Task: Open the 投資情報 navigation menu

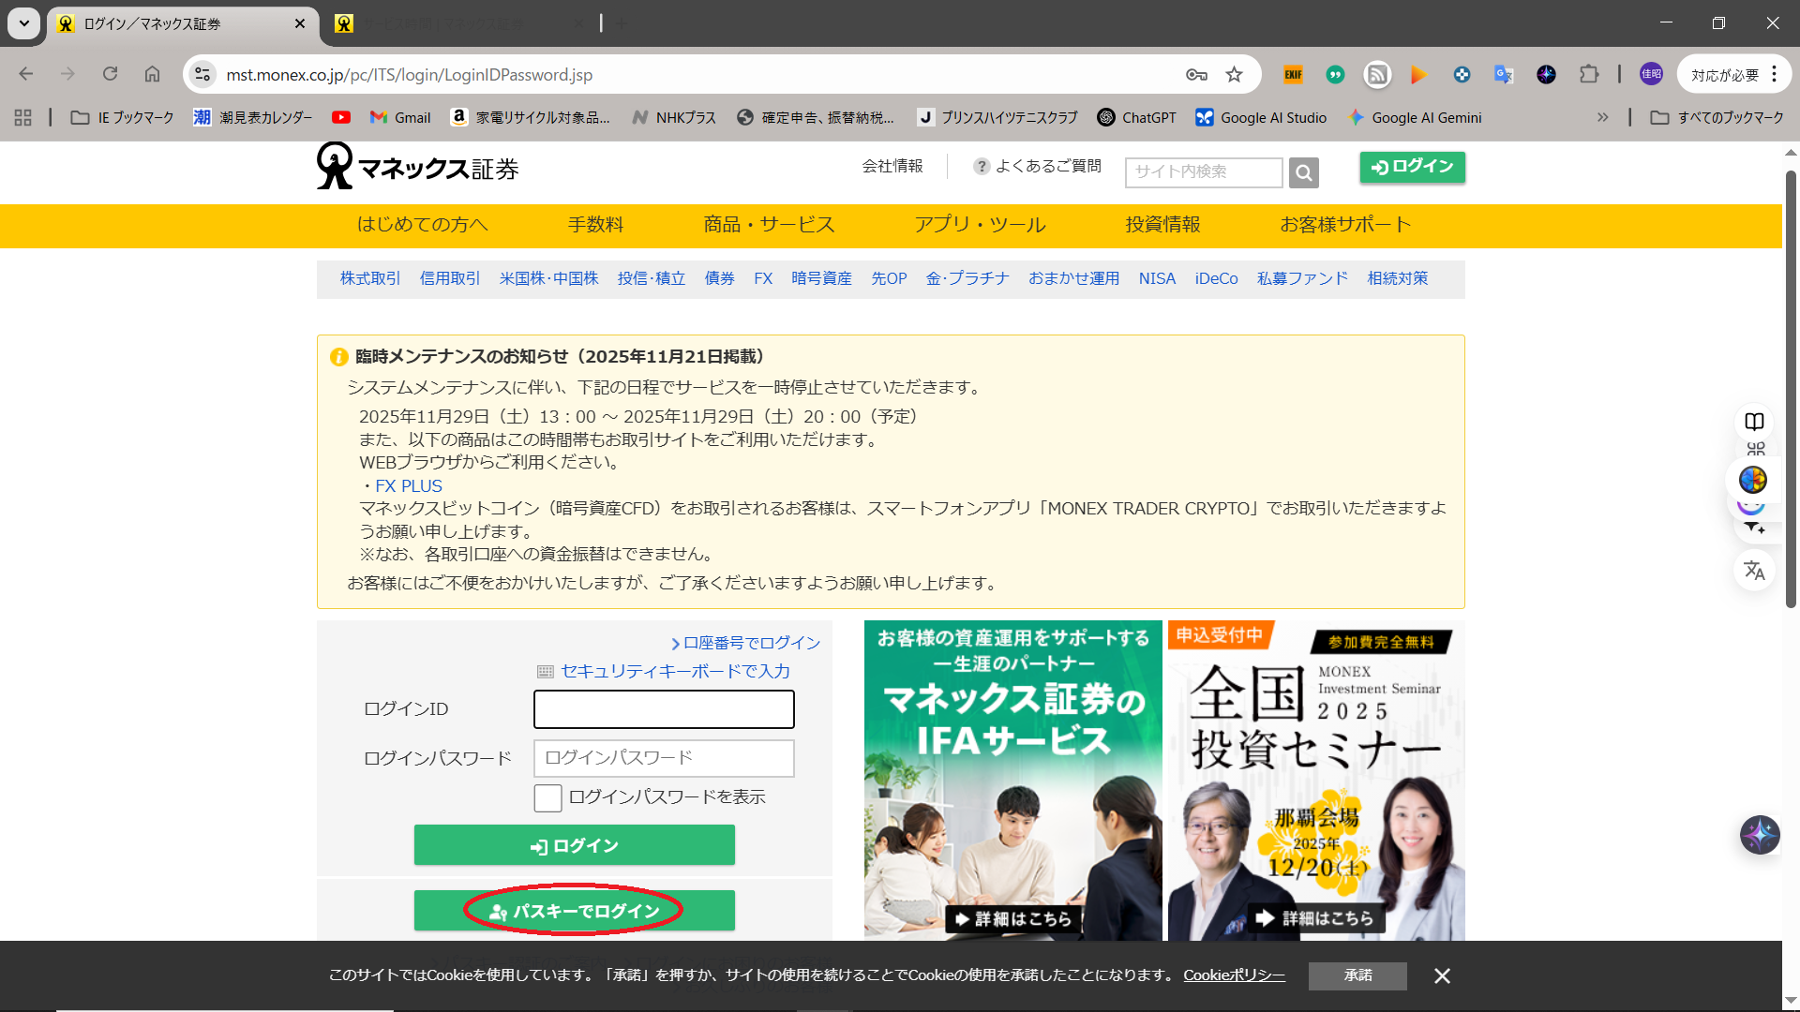Action: tap(1162, 225)
